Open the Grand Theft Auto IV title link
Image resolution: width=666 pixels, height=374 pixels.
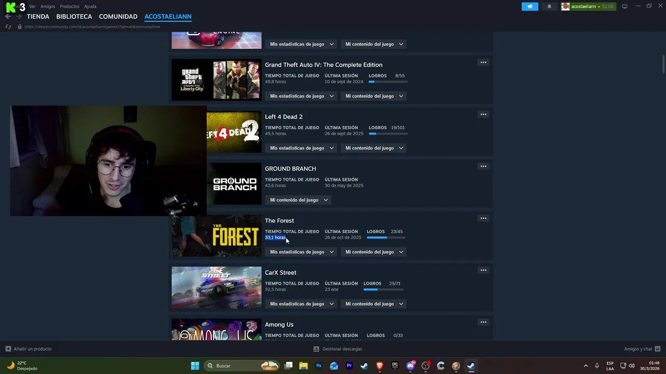click(324, 65)
